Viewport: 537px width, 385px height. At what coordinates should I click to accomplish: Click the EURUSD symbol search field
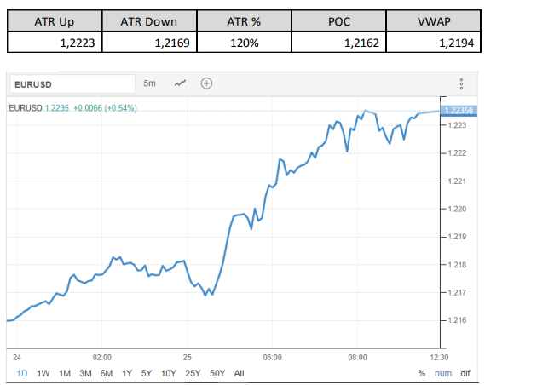tap(72, 84)
